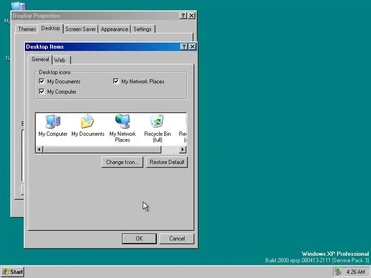Select the My Documents icon in list

(x=88, y=125)
